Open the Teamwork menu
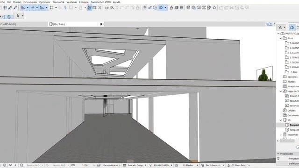The height and width of the screenshot is (168, 299). pos(58,2)
